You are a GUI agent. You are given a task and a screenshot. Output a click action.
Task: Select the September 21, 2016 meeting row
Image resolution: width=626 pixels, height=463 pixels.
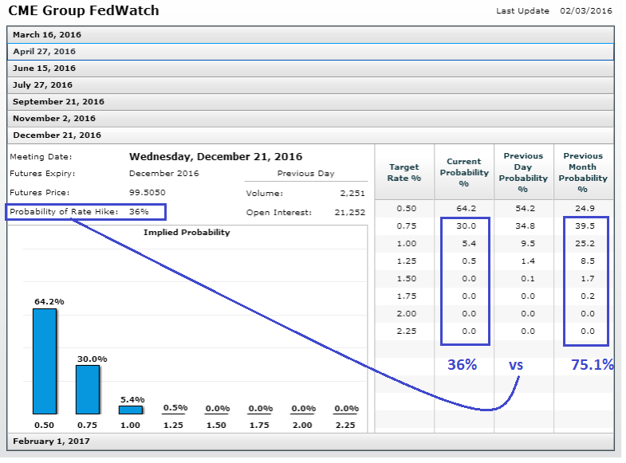pos(58,102)
